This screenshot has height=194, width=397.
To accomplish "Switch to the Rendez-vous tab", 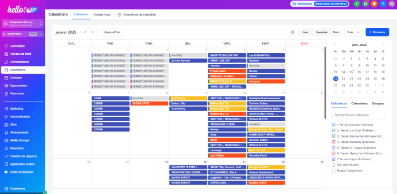I will point(102,15).
